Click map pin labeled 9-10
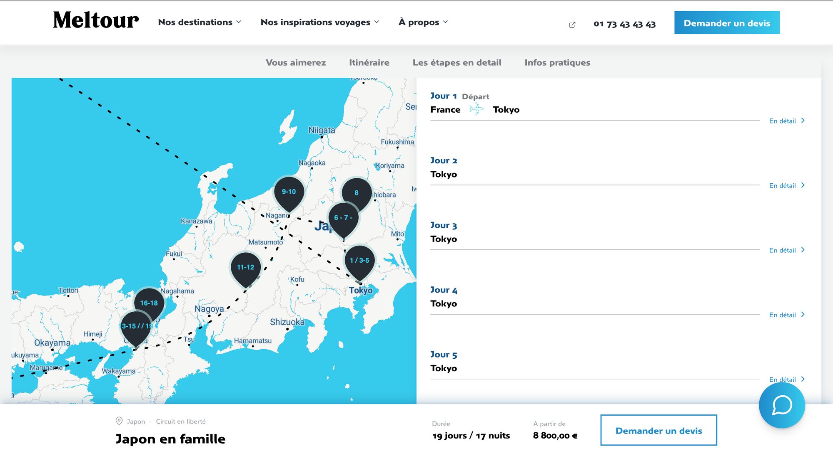 (289, 192)
